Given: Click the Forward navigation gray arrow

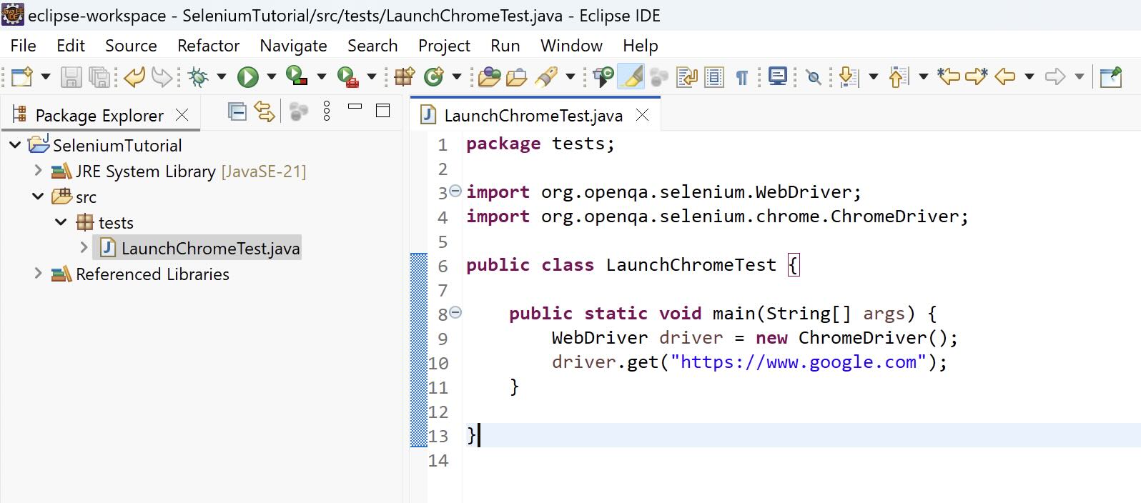Looking at the screenshot, I should tap(1055, 76).
